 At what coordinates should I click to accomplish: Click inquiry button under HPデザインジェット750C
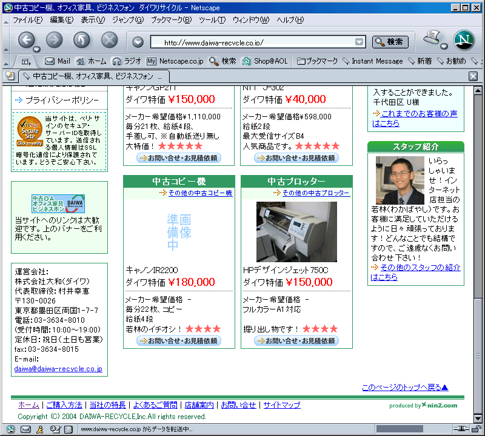[296, 340]
